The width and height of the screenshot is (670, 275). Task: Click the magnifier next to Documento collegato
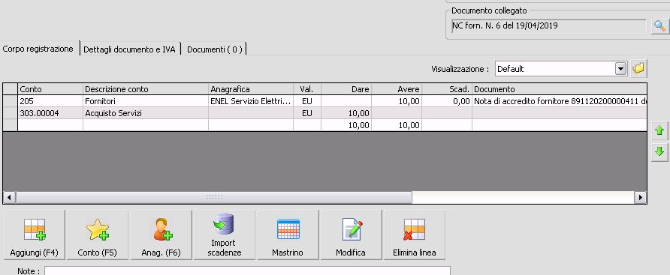coord(659,26)
